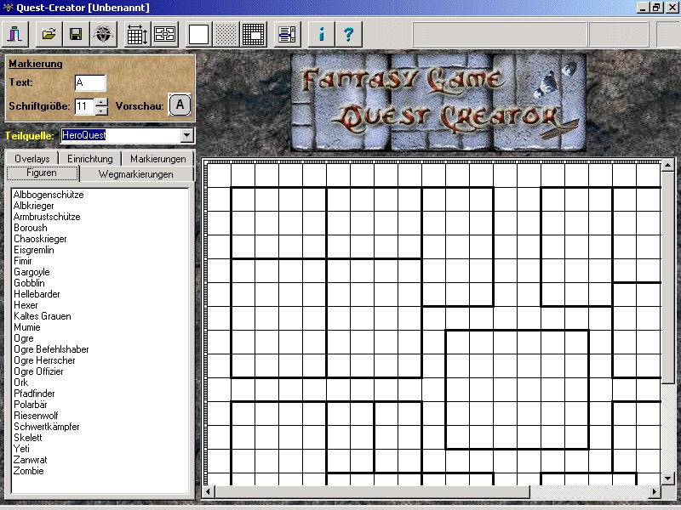Select Zombie in figure list
This screenshot has height=510, width=681.
[x=29, y=471]
